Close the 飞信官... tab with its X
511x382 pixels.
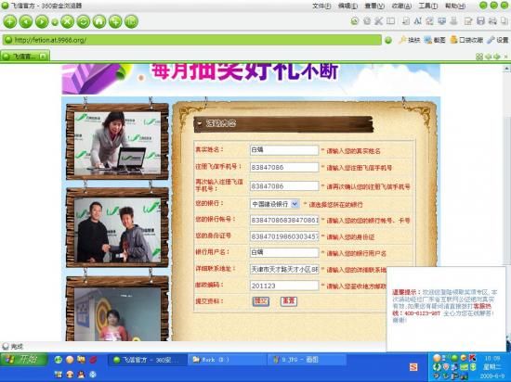pos(43,57)
